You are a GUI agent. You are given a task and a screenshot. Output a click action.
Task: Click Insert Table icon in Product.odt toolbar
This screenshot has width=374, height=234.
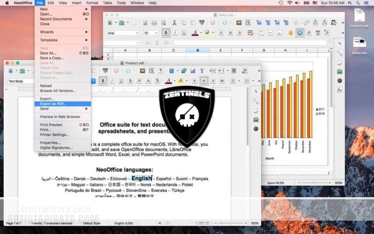click(x=172, y=71)
